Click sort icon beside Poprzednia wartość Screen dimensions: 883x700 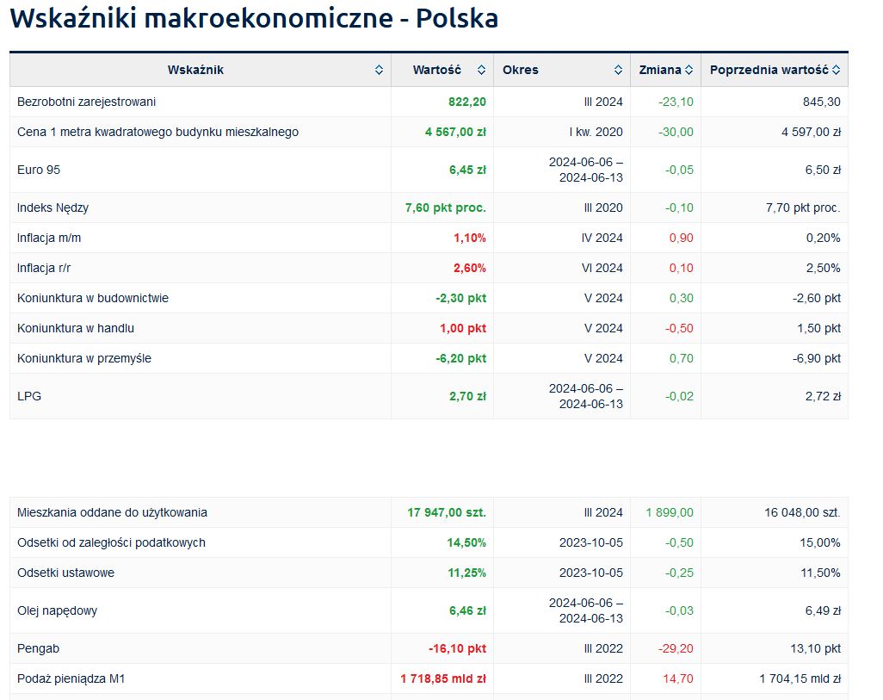[x=835, y=71]
